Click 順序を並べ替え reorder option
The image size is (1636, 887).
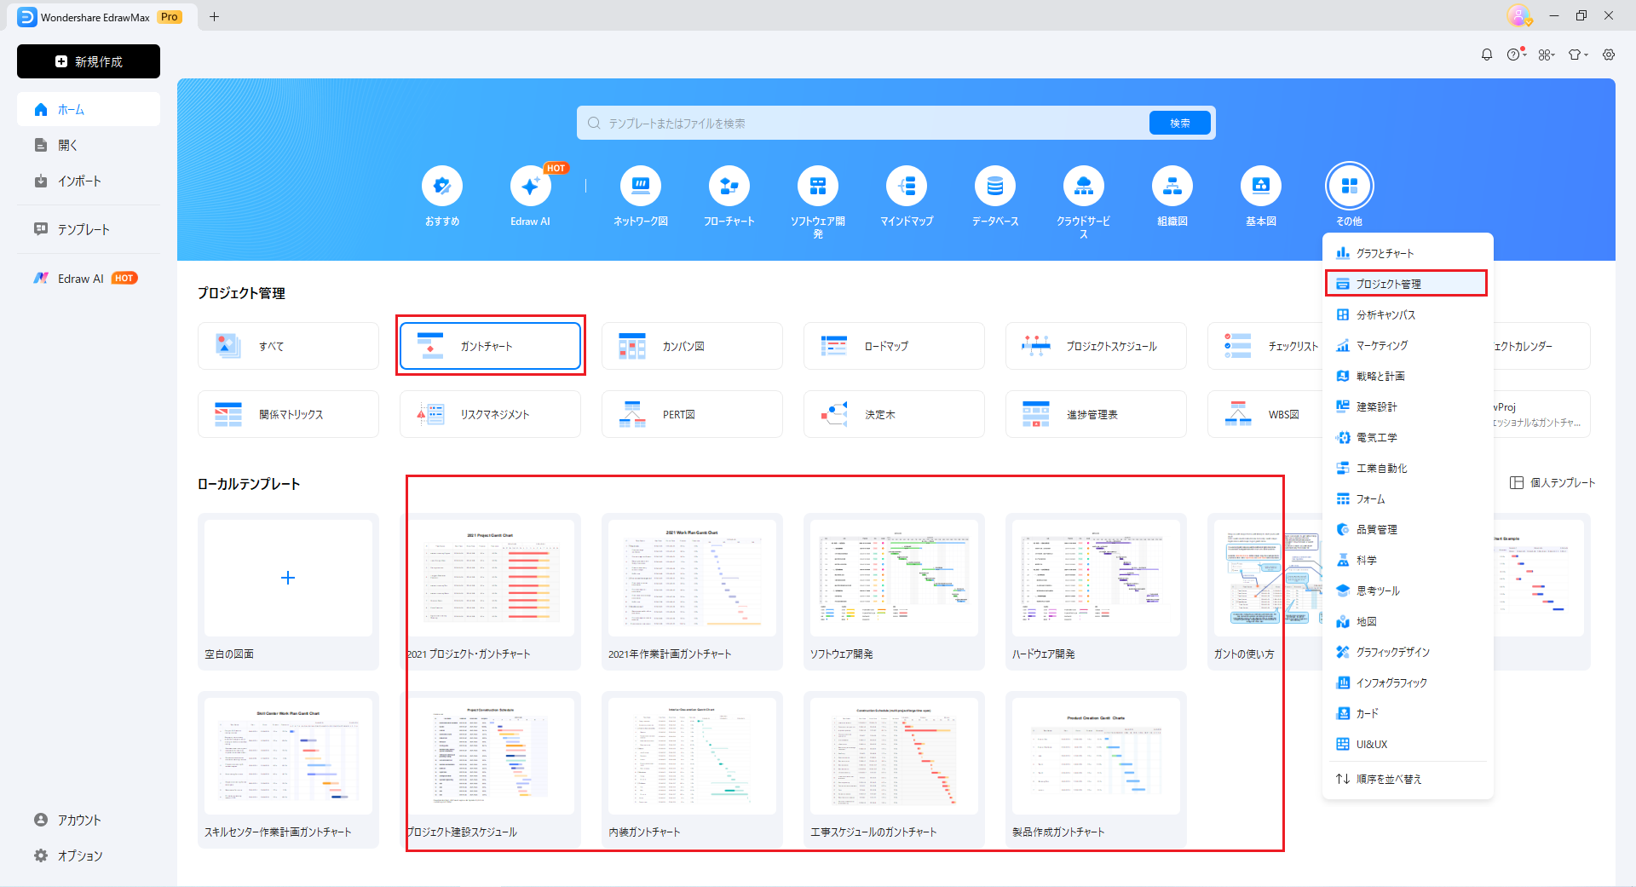click(1388, 779)
